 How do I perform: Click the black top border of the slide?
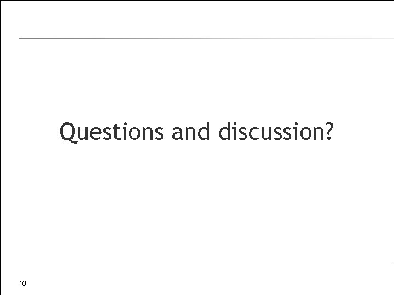[x=197, y=1]
